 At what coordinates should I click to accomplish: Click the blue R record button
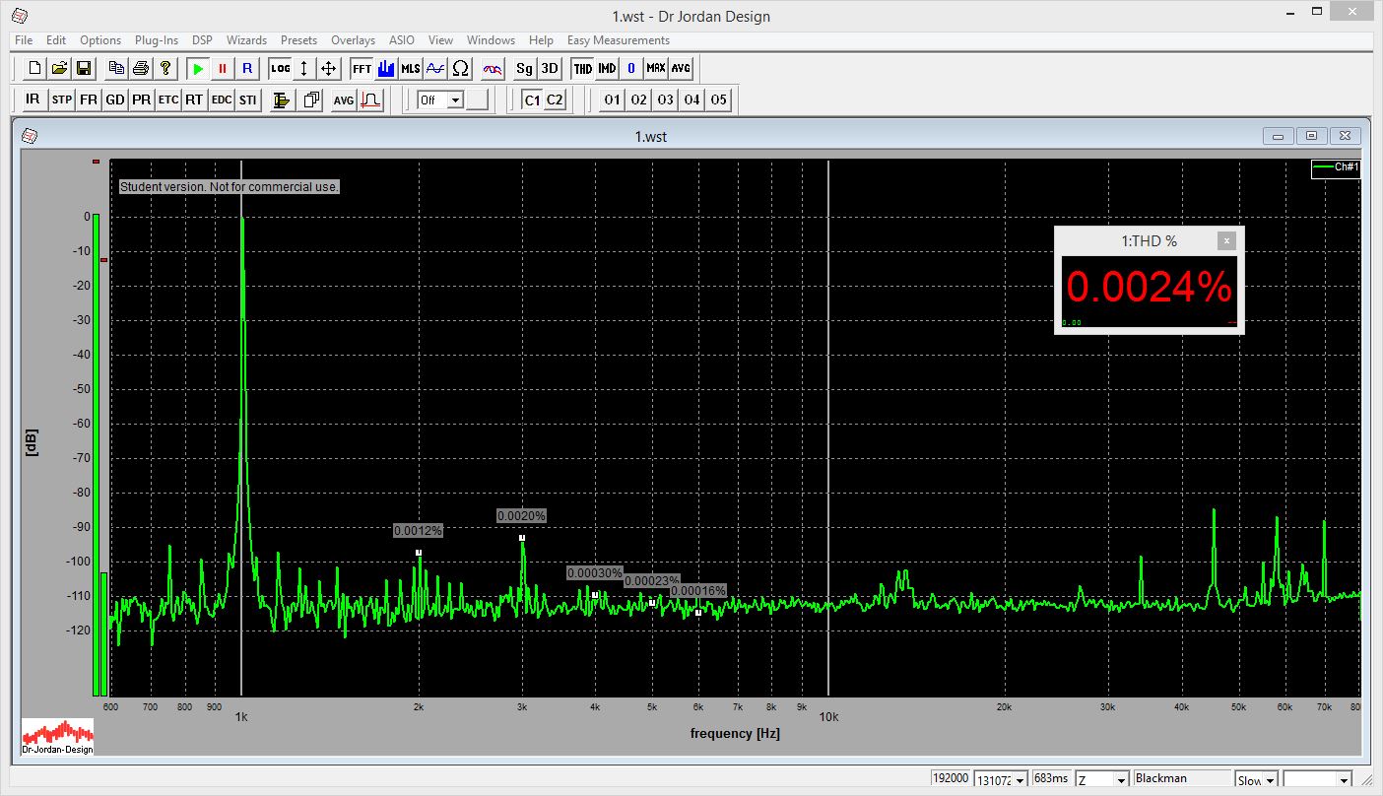pos(247,68)
